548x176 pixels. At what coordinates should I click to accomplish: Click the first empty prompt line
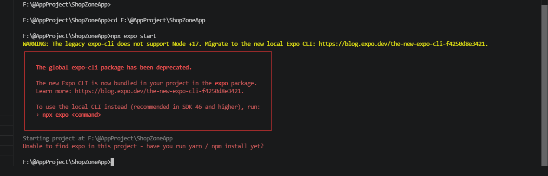point(67,5)
